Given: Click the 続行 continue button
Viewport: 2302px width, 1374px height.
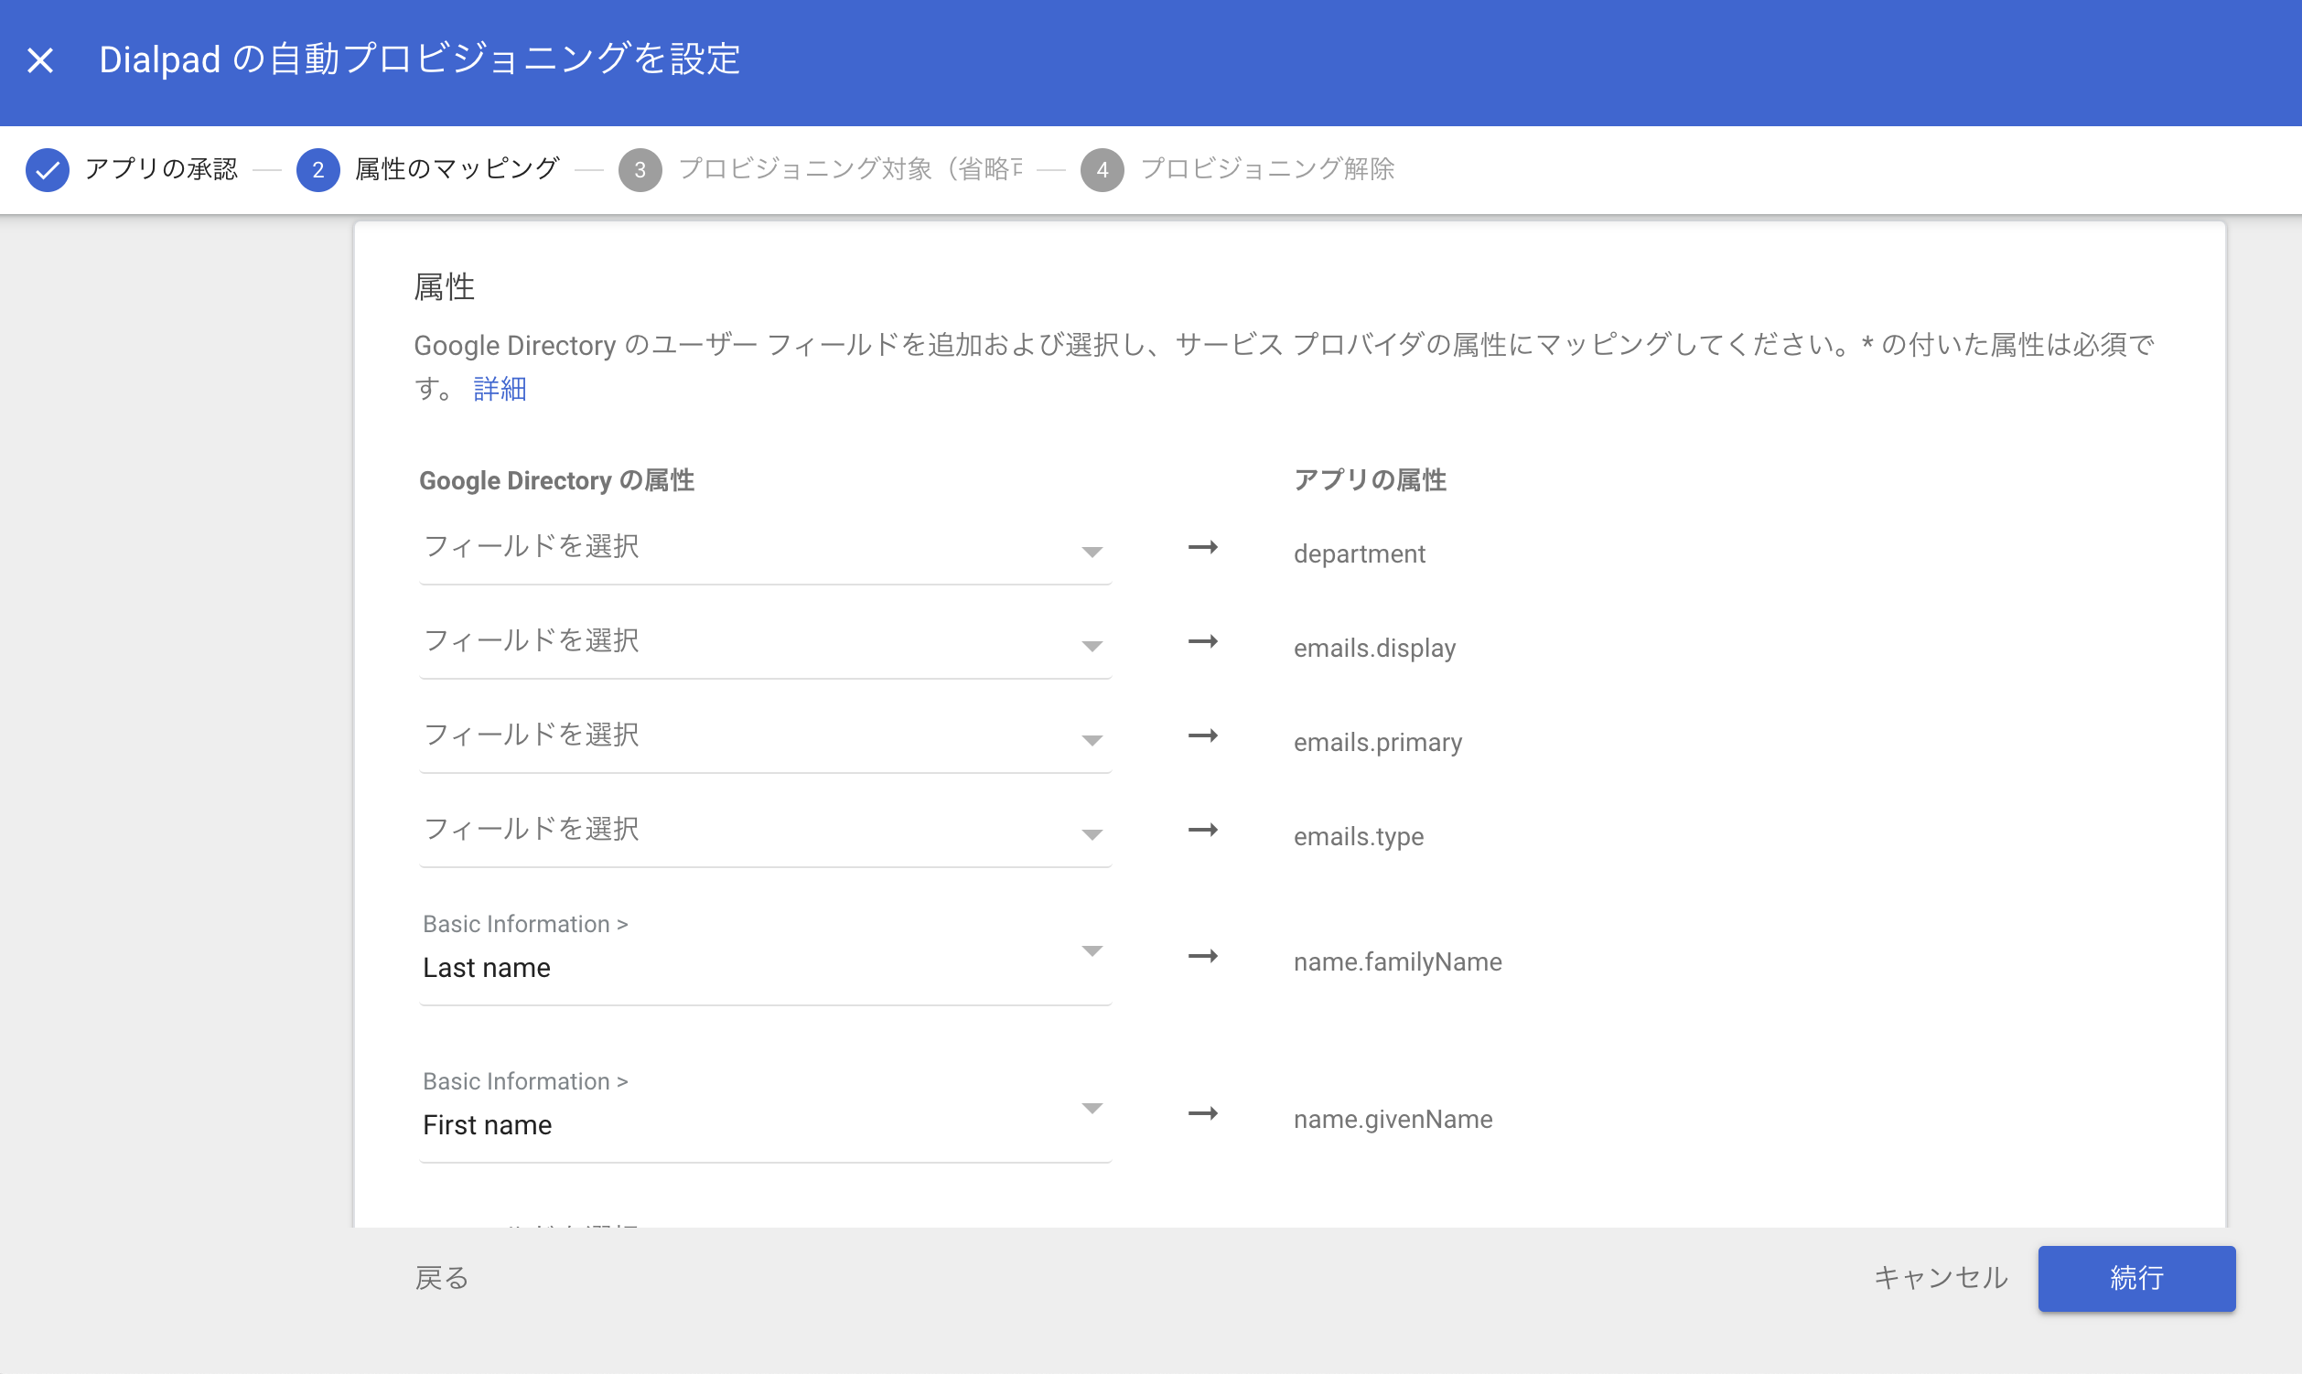Looking at the screenshot, I should [2136, 1279].
